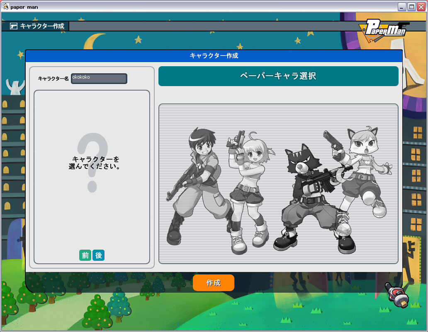Maximize the paper man window
Image resolution: width=428 pixels, height=332 pixels.
pyautogui.click(x=411, y=7)
